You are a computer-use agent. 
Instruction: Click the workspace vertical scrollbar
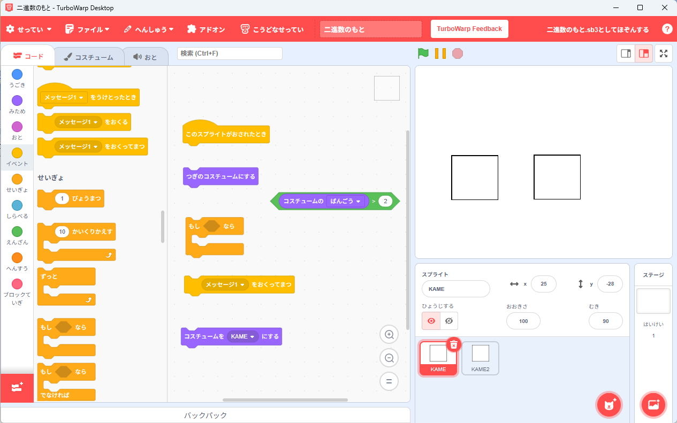coord(407,230)
